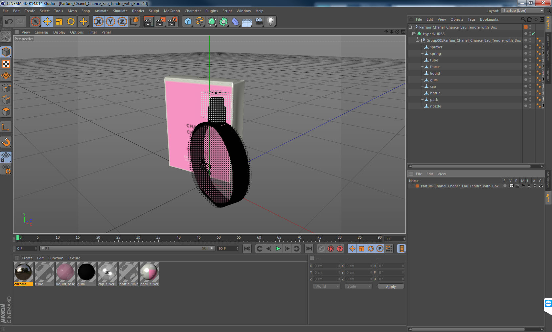Add a Cube primitive object
The width and height of the screenshot is (552, 332).
click(188, 22)
